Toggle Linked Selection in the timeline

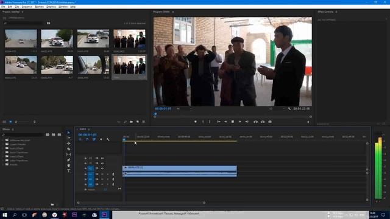pyautogui.click(x=94, y=139)
